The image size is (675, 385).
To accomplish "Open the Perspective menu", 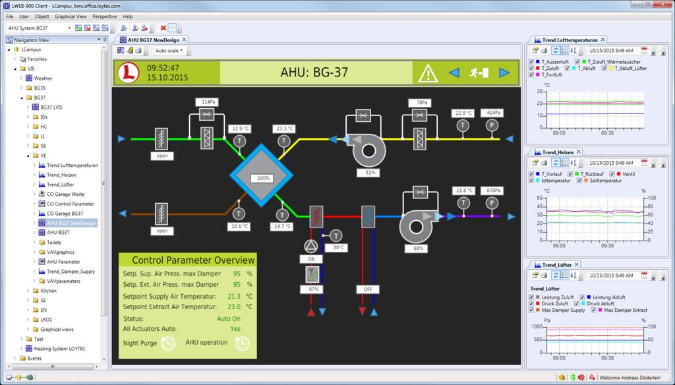I will tap(105, 16).
